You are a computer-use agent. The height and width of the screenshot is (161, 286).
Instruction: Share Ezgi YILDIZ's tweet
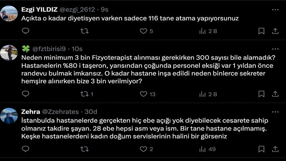click(x=275, y=31)
